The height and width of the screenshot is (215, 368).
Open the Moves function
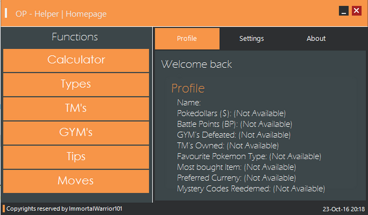76,181
